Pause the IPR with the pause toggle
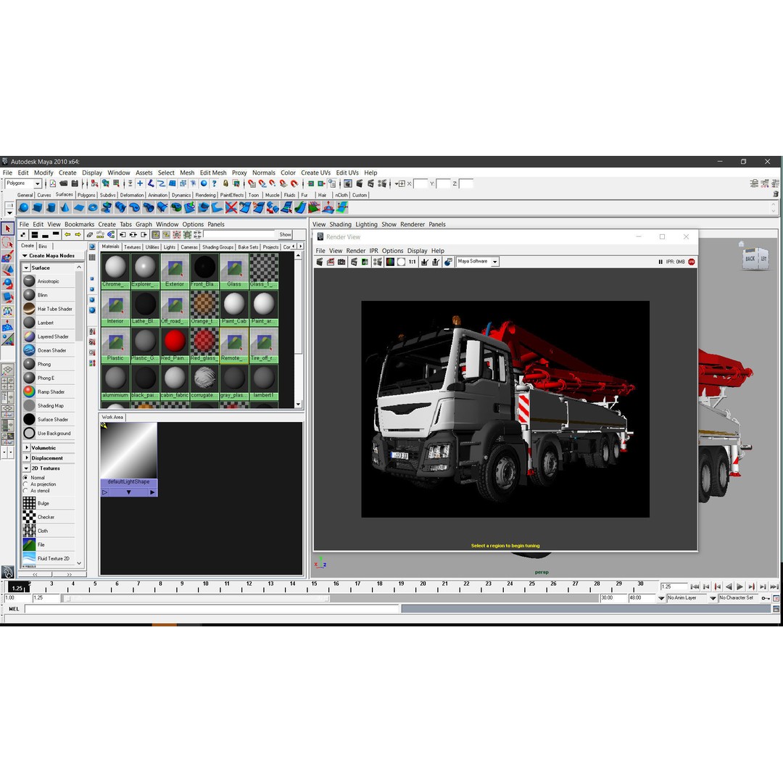The height and width of the screenshot is (783, 783). point(662,262)
